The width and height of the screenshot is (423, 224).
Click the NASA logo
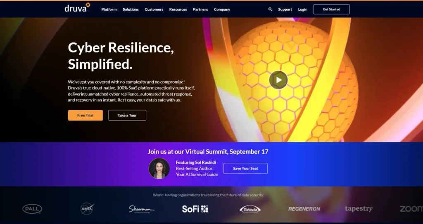coord(87,209)
